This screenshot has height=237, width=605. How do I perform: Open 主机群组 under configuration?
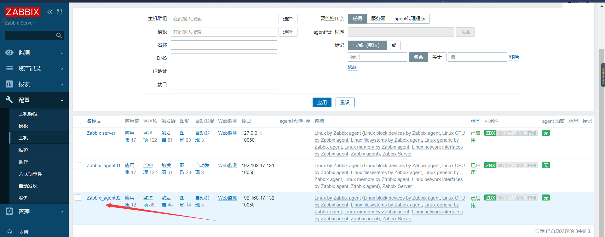[39, 114]
